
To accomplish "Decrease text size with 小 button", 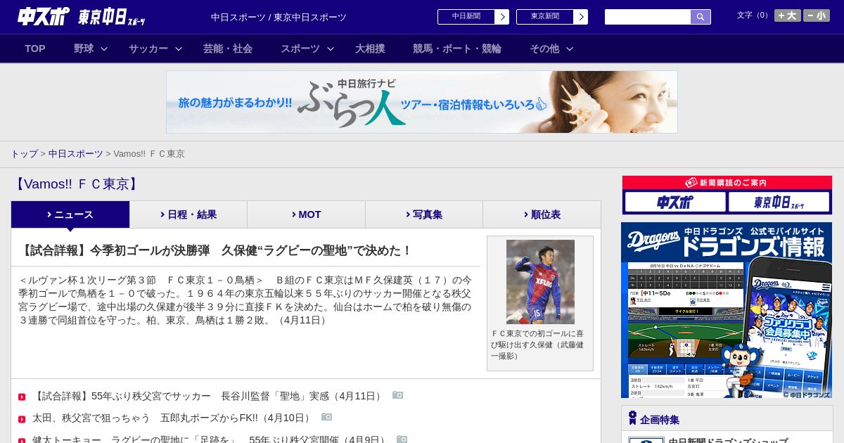I will [x=817, y=15].
